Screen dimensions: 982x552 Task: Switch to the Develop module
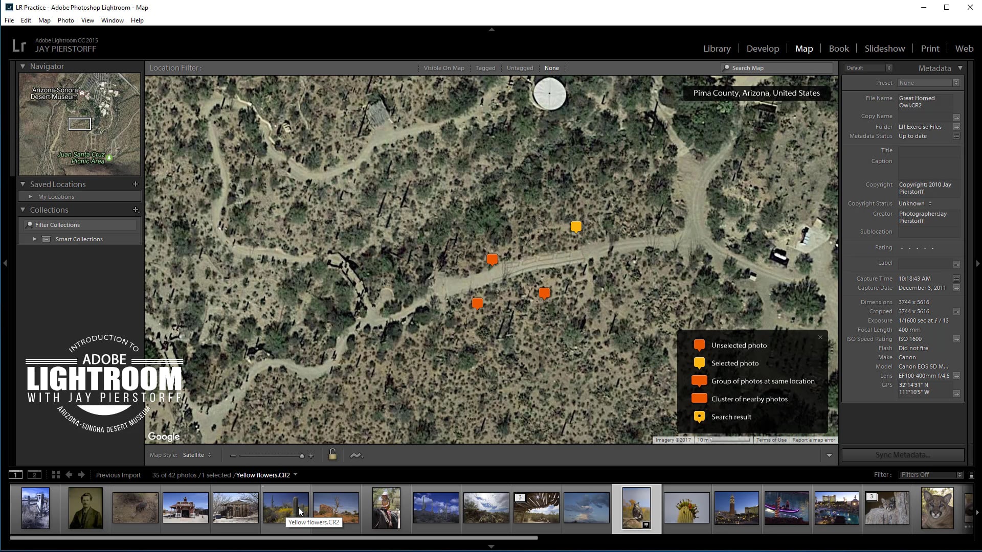763,49
